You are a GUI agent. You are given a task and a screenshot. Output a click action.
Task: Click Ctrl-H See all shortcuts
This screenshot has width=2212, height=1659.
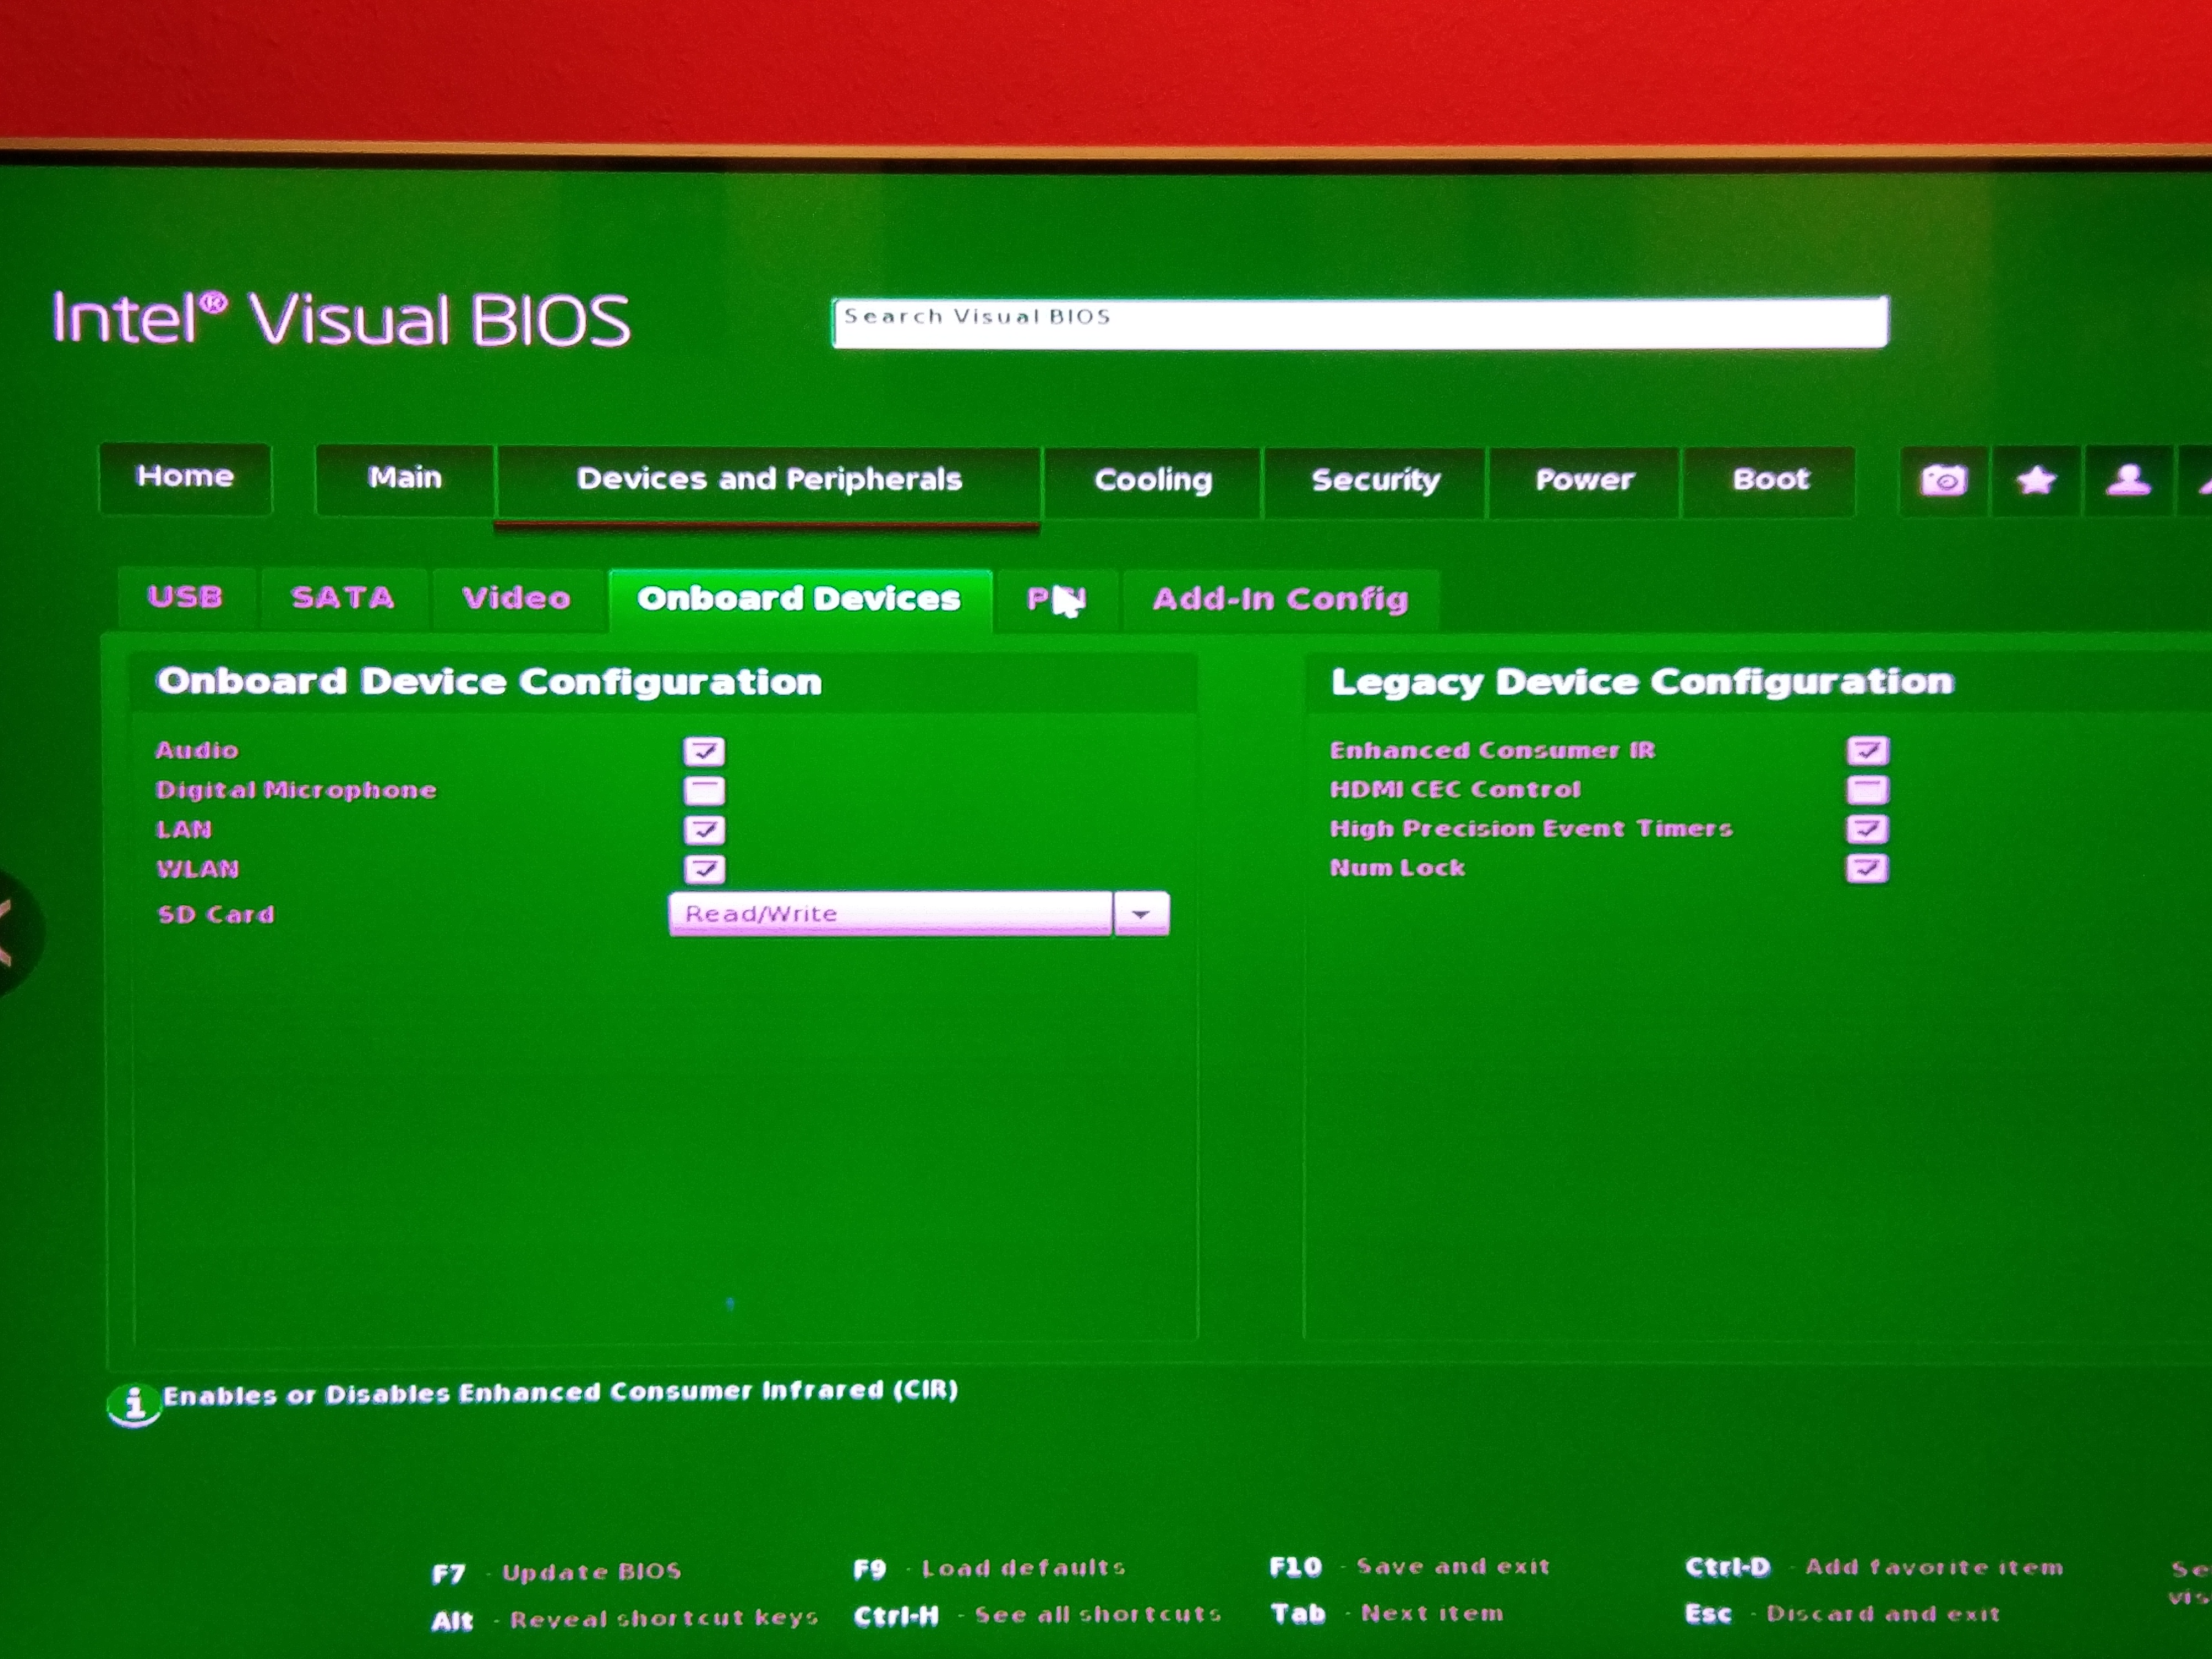[x=1037, y=1616]
